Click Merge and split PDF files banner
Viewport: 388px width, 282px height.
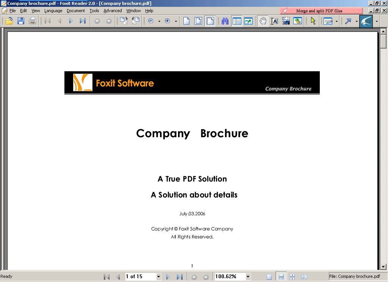click(x=321, y=11)
